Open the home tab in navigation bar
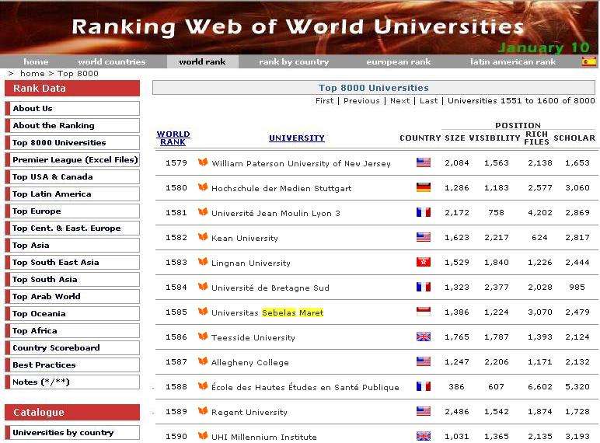600x443 pixels. click(x=36, y=61)
